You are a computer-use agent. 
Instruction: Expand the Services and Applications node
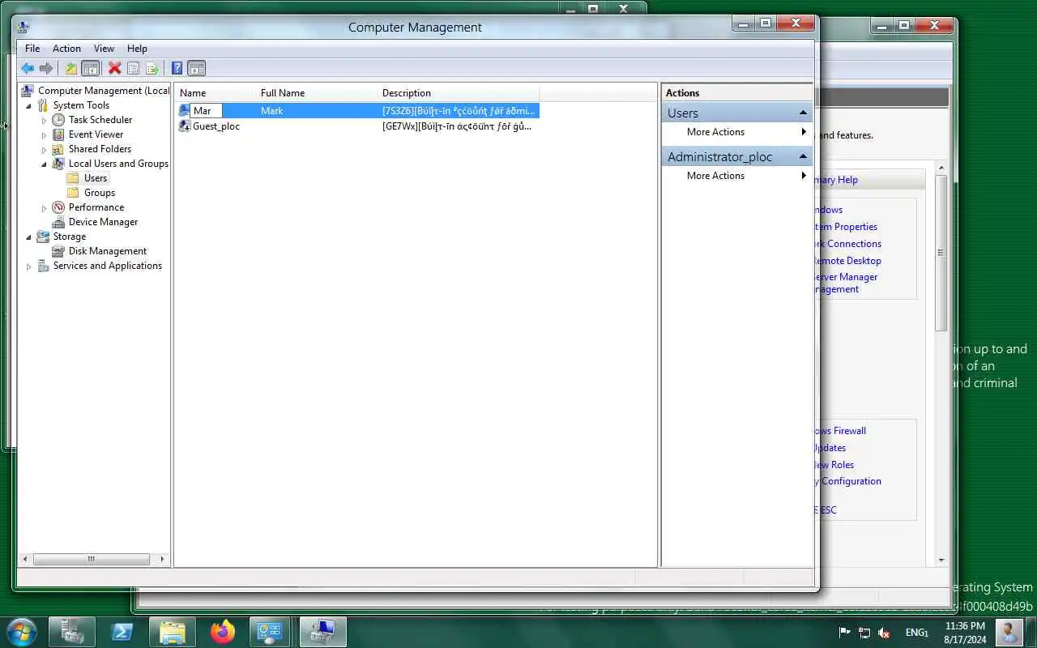29,266
